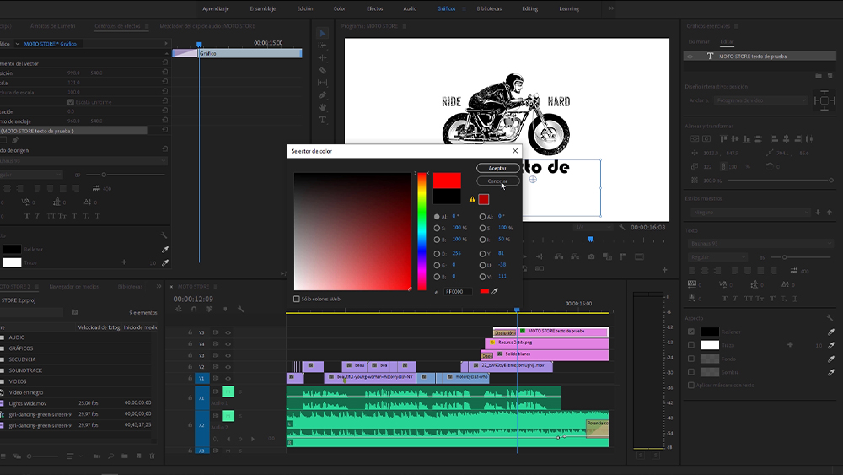Viewport: 843px width, 475px height.
Task: Switch to the Audio workspace
Action: click(410, 8)
